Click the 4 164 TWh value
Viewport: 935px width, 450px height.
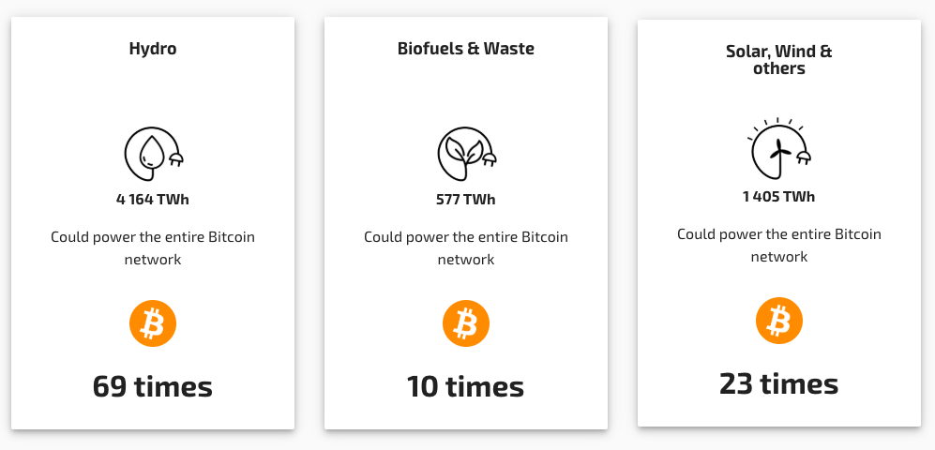click(153, 199)
